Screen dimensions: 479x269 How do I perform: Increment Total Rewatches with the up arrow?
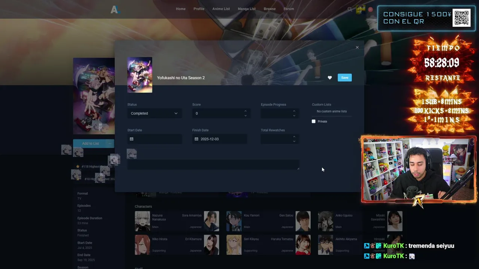click(x=294, y=137)
